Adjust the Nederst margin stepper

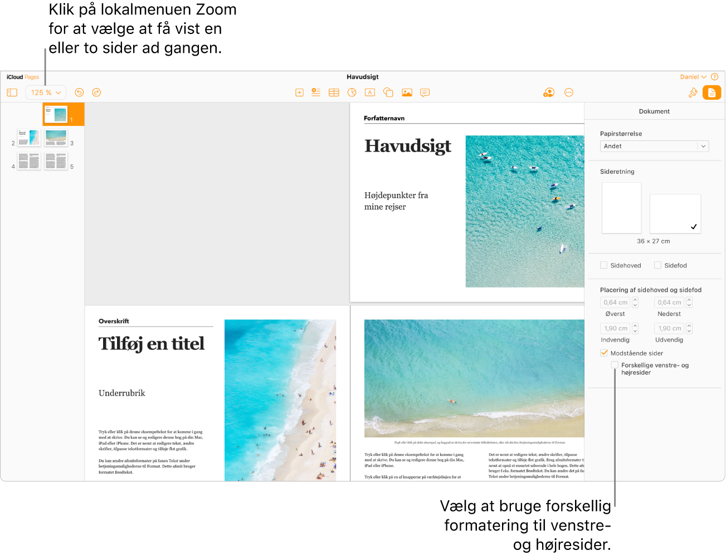pyautogui.click(x=689, y=303)
